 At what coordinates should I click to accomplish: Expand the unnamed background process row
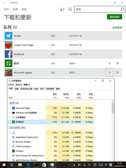pyautogui.click(x=10, y=132)
